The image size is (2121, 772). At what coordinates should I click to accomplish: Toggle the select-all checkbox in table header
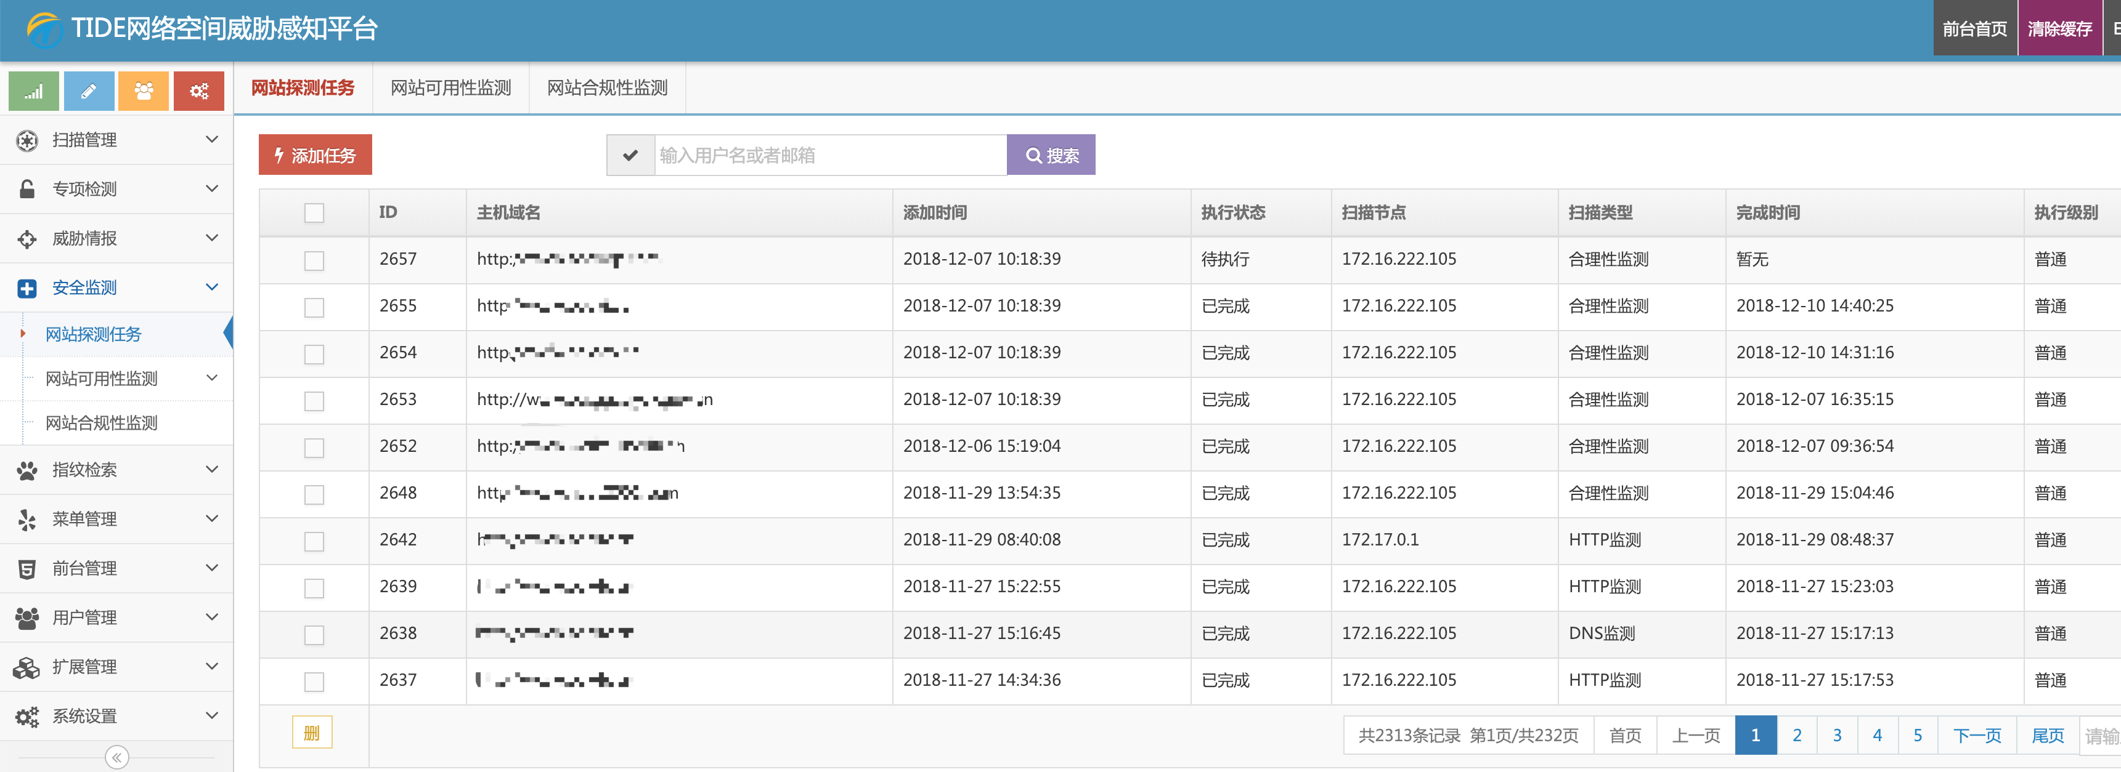click(314, 213)
